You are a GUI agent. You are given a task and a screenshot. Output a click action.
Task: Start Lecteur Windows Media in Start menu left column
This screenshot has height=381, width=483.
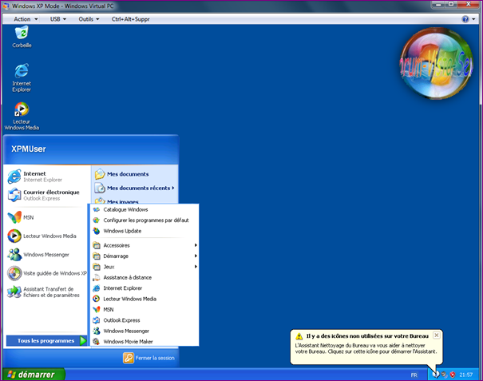point(47,236)
